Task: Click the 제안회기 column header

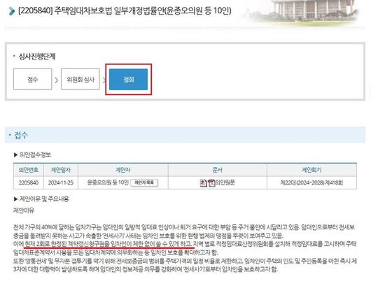Action: pyautogui.click(x=311, y=170)
